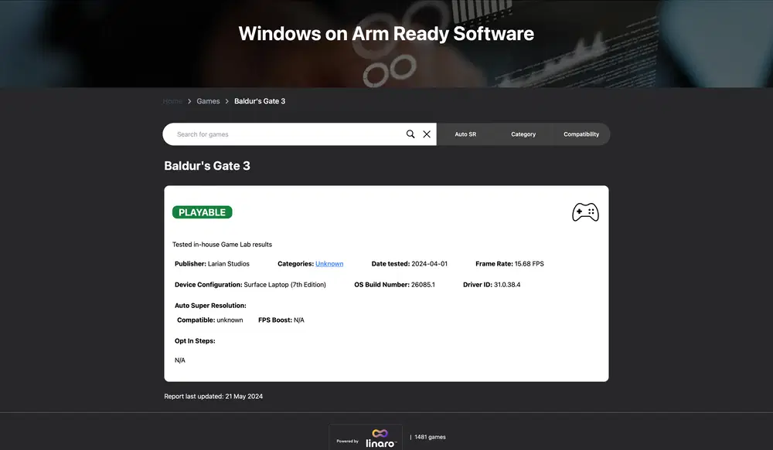Click the Baldur's Gate 3 page heading
Screen dimensions: 773x450
pos(207,166)
